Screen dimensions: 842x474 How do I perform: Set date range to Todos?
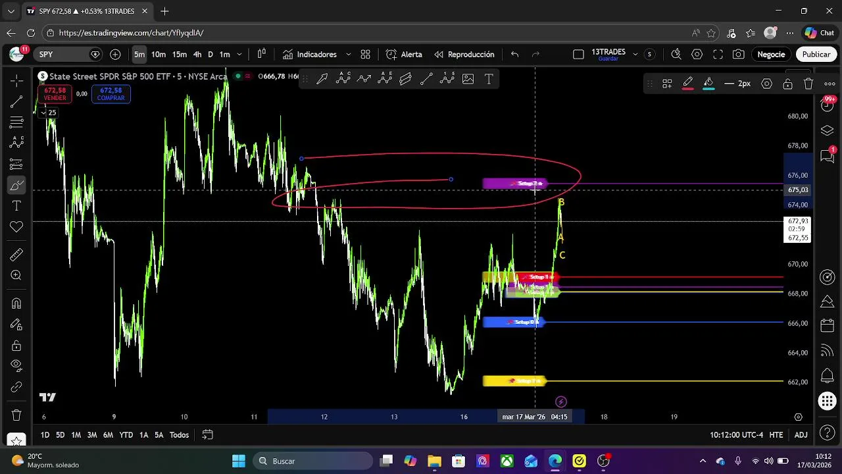pyautogui.click(x=179, y=435)
